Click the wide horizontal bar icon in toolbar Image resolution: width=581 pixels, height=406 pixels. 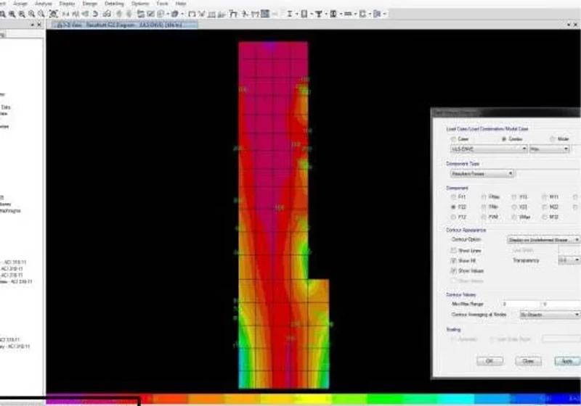[x=348, y=14]
